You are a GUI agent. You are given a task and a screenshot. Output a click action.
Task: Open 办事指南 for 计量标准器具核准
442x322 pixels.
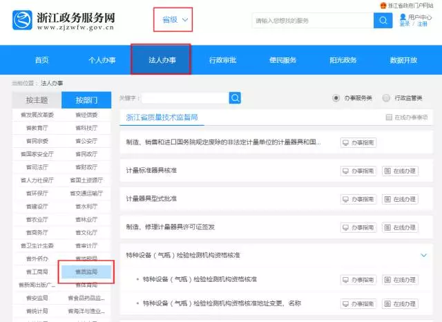click(358, 171)
